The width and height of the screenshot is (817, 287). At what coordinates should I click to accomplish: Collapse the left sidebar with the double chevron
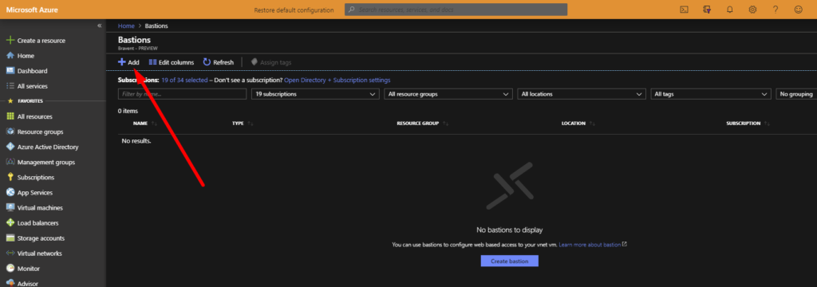click(x=100, y=26)
